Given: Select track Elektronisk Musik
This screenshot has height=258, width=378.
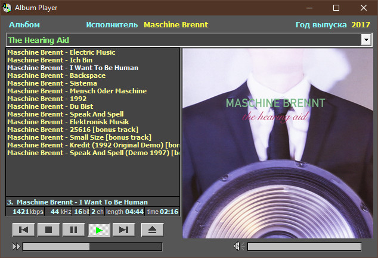Looking at the screenshot, I should pyautogui.click(x=68, y=122).
